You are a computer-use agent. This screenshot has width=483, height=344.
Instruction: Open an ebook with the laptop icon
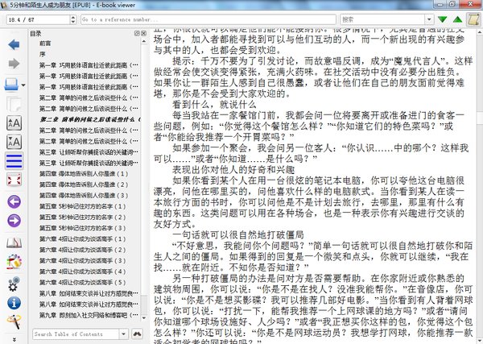coord(11,84)
